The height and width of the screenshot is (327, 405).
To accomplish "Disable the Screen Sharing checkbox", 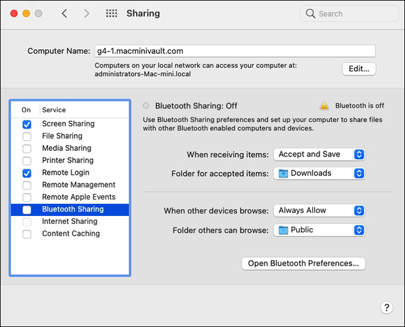I will 27,124.
